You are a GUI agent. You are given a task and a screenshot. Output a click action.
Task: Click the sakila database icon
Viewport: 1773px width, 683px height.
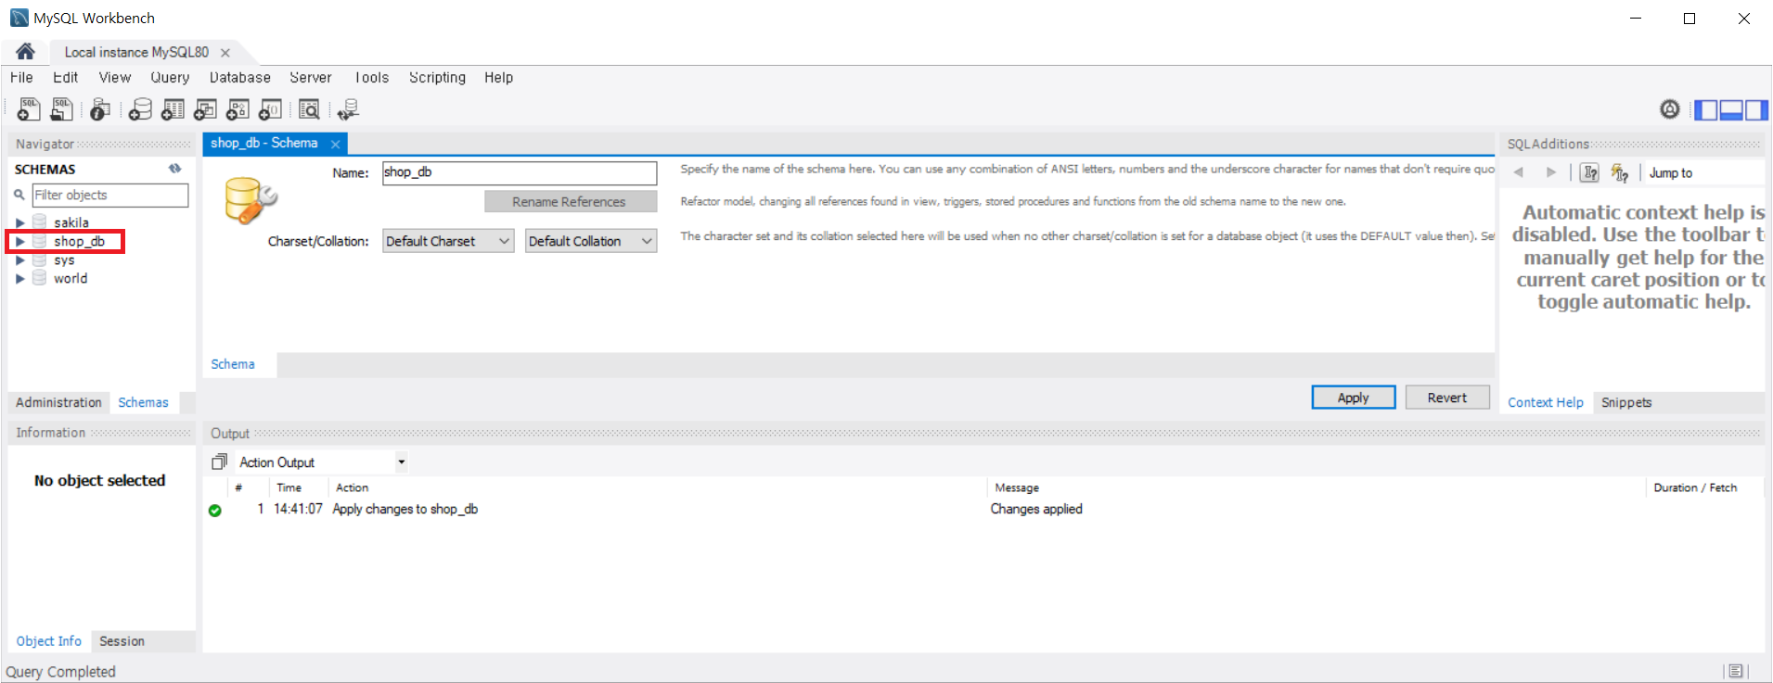[40, 221]
